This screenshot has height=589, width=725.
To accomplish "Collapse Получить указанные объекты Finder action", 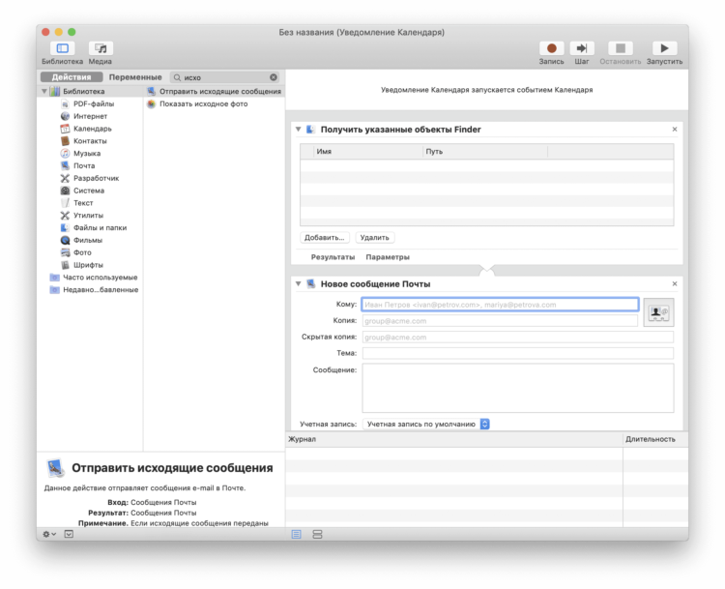I will pyautogui.click(x=299, y=130).
